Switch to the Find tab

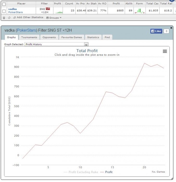tap(107, 37)
